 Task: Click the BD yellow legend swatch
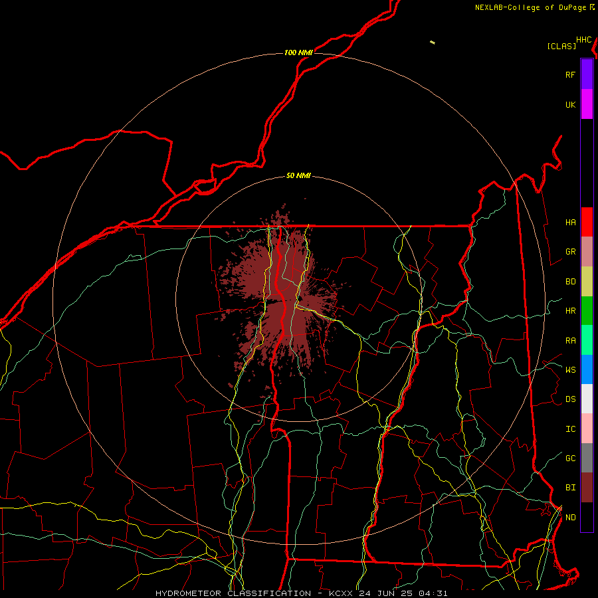click(587, 282)
